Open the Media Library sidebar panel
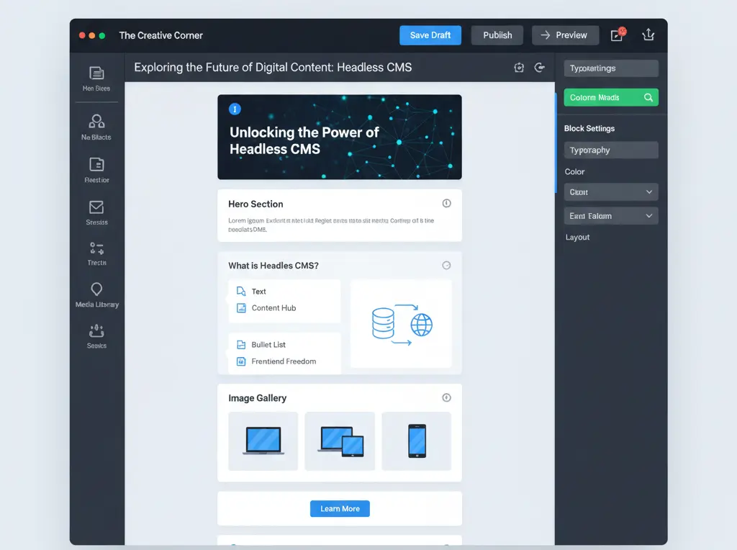Screen dimensions: 737x550 (96, 295)
